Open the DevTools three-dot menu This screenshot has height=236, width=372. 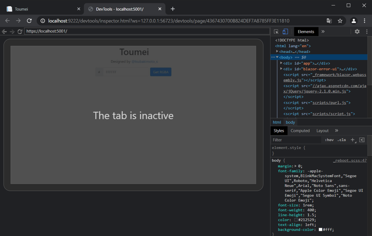tap(367, 31)
